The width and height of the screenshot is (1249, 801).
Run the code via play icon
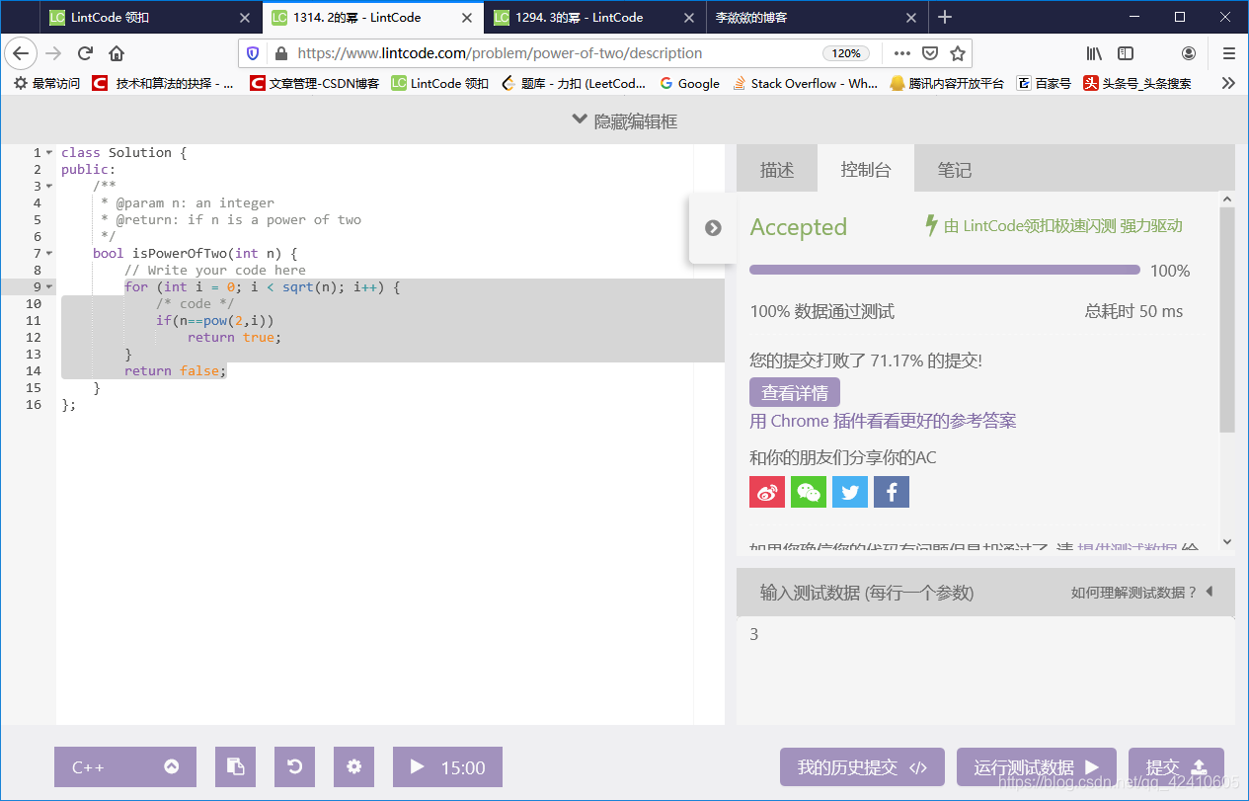click(x=416, y=766)
